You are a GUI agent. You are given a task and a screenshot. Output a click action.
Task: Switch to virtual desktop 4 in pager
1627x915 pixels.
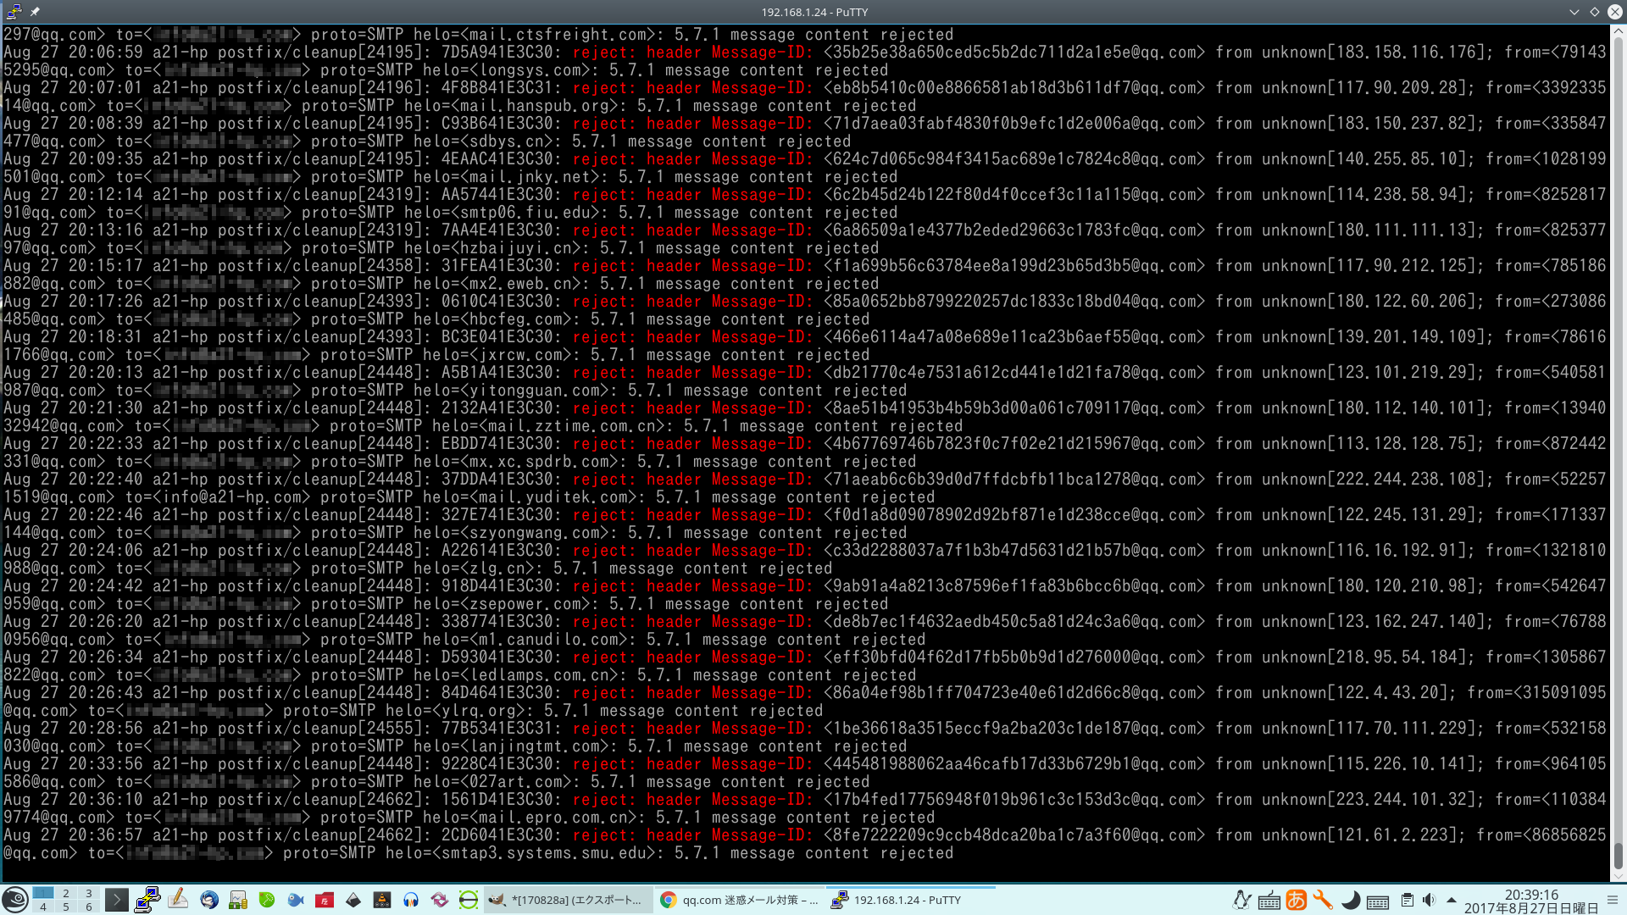pos(43,907)
